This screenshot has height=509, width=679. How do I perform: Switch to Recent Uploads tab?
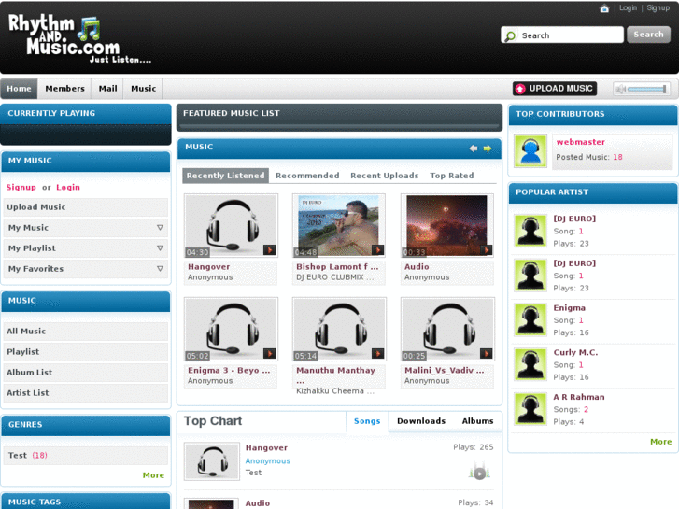pyautogui.click(x=385, y=176)
